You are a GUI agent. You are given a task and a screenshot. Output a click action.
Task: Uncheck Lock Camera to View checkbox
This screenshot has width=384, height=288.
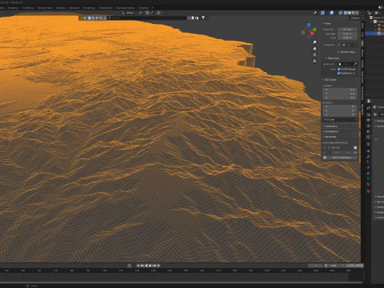tap(338, 74)
